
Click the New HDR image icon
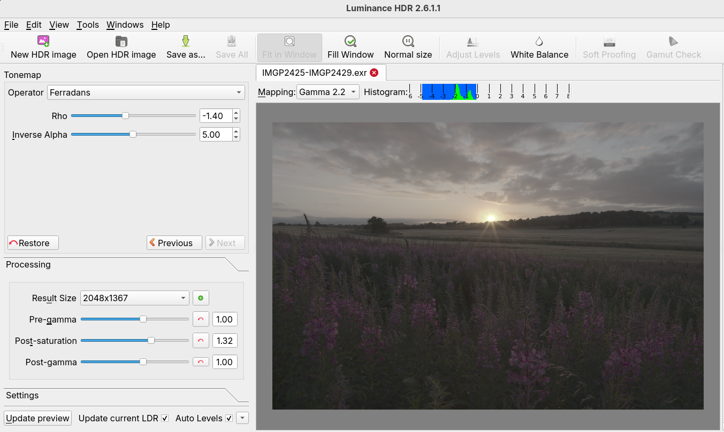tap(43, 42)
